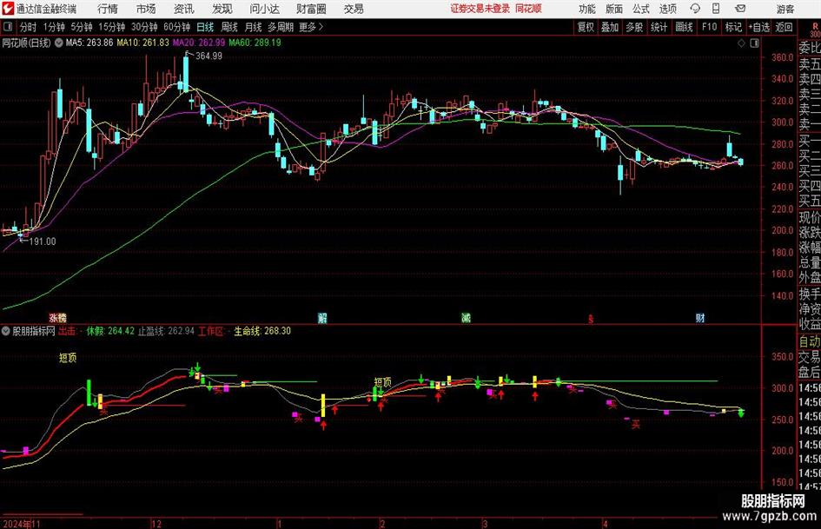821x529 pixels.
Task: Click 证券交易未登录 login notice
Action: (x=480, y=9)
